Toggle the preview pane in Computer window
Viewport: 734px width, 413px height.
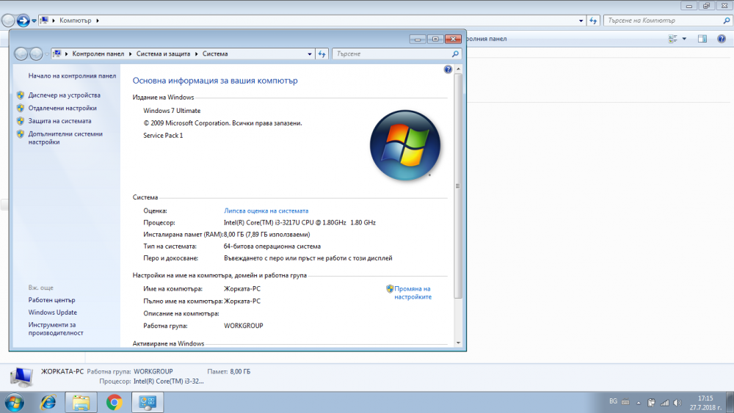click(x=702, y=39)
